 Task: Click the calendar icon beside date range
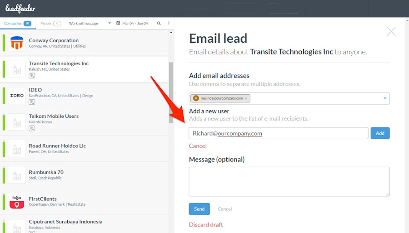(x=118, y=23)
